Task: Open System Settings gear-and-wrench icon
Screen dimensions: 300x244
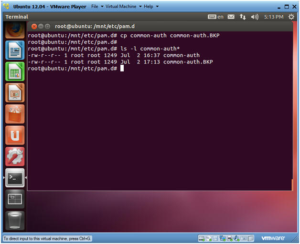Action: pyautogui.click(x=15, y=157)
